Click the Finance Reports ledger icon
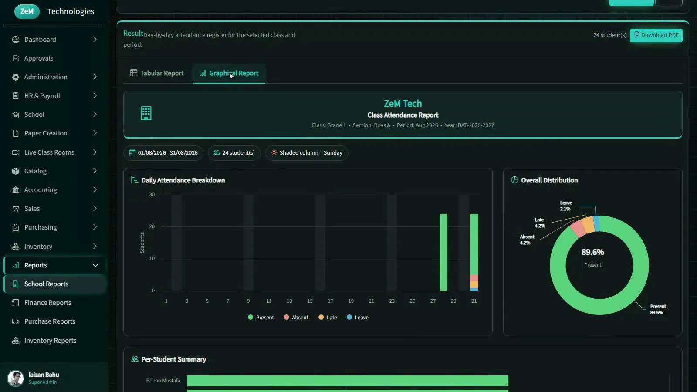 pos(16,303)
